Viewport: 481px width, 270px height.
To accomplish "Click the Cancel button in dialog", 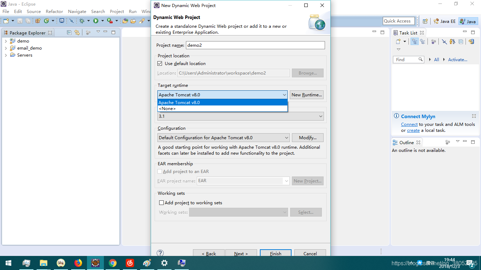I will (x=310, y=253).
